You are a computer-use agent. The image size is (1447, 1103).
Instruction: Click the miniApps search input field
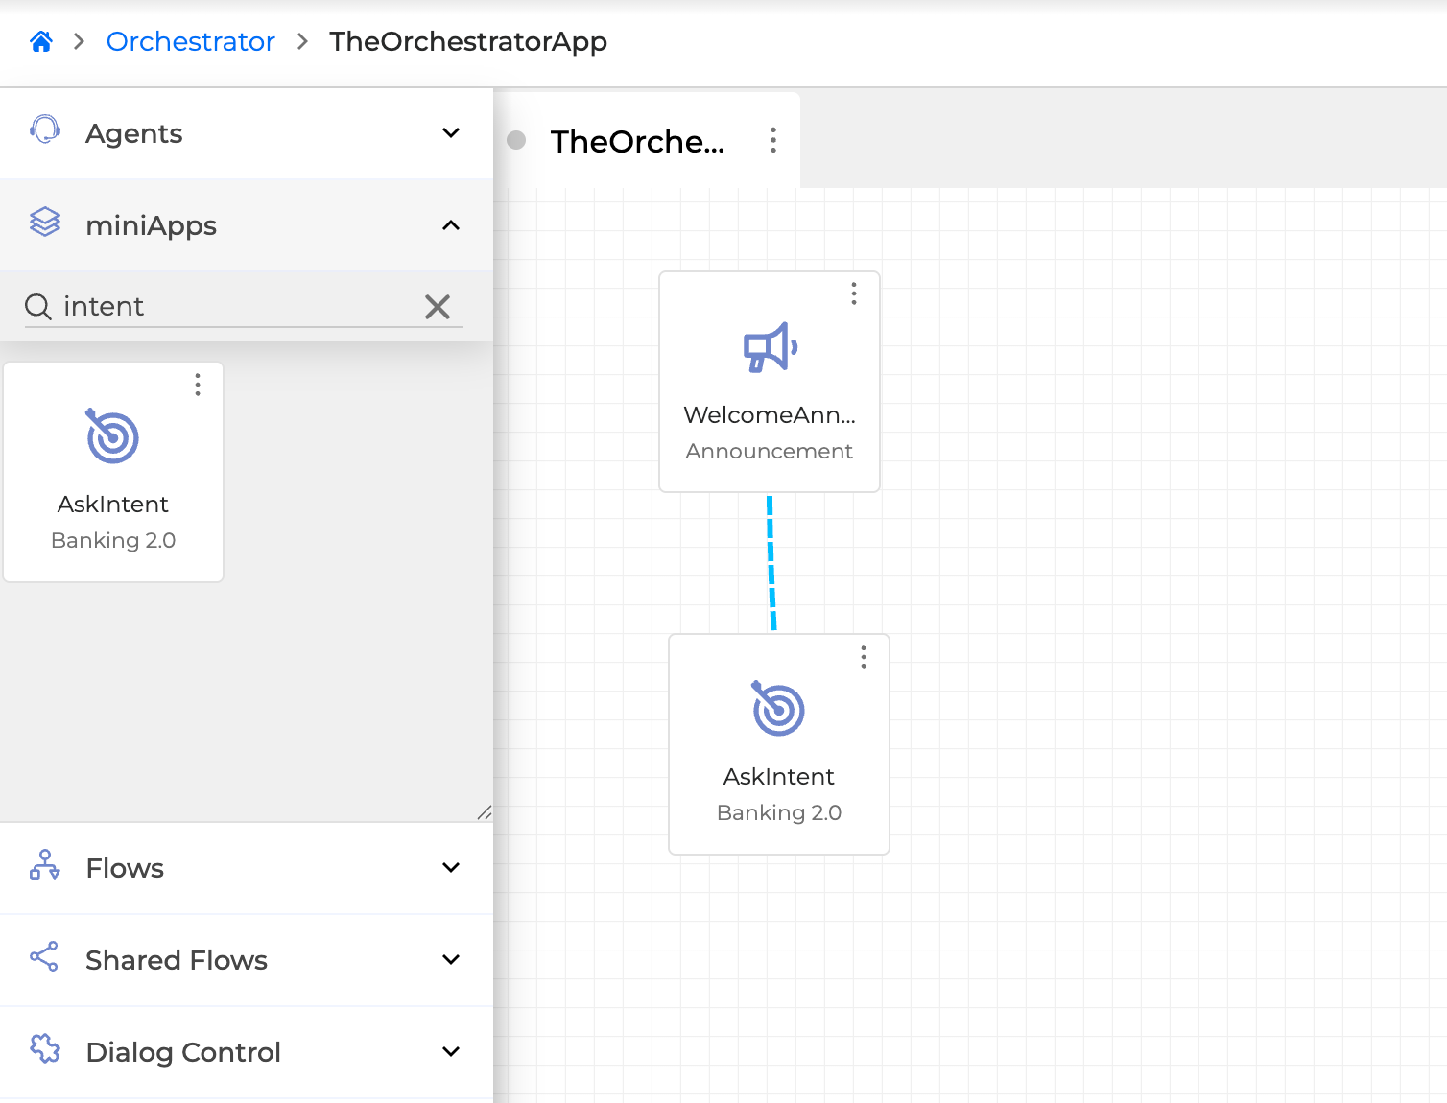pos(240,307)
